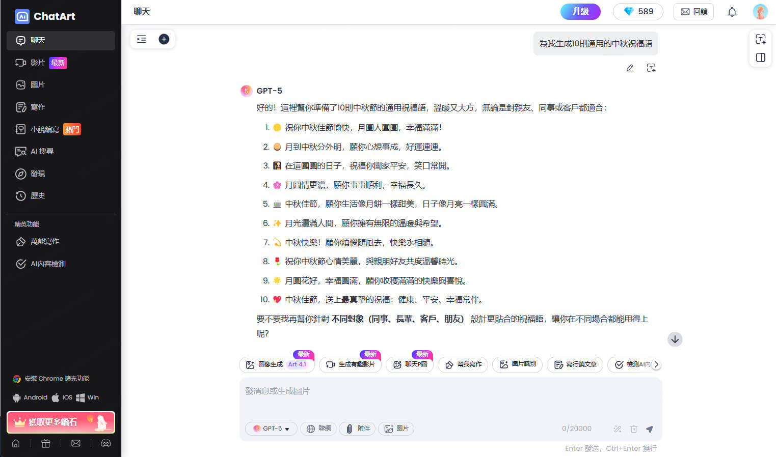
Task: Click the gift icon at the sidebar bottom
Action: pyautogui.click(x=46, y=443)
